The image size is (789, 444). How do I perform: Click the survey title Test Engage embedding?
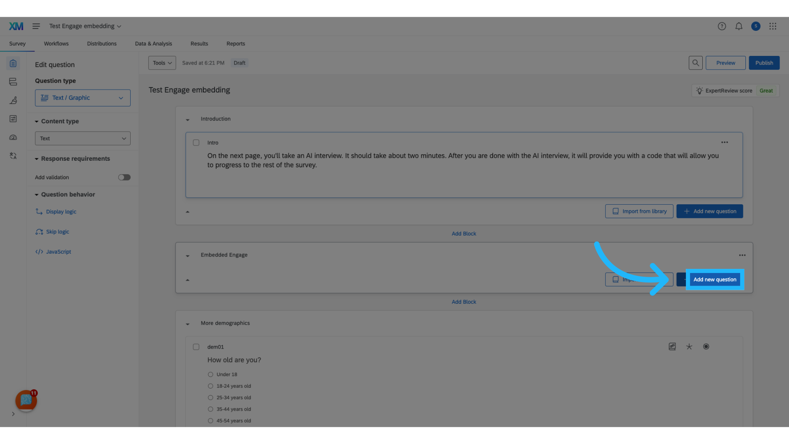pyautogui.click(x=189, y=90)
